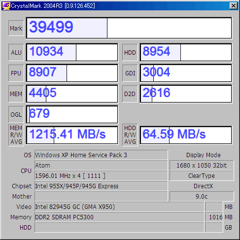Close the CrystalMark window
This screenshot has height=240, width=240.
click(234, 6)
